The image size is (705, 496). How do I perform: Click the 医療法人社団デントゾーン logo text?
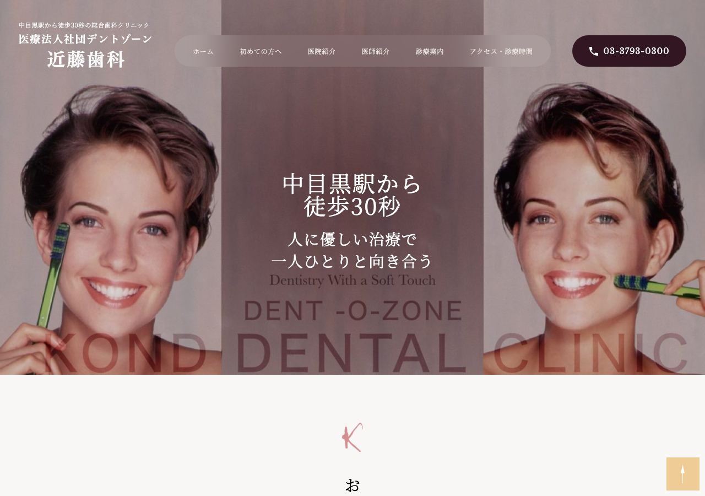pos(85,39)
